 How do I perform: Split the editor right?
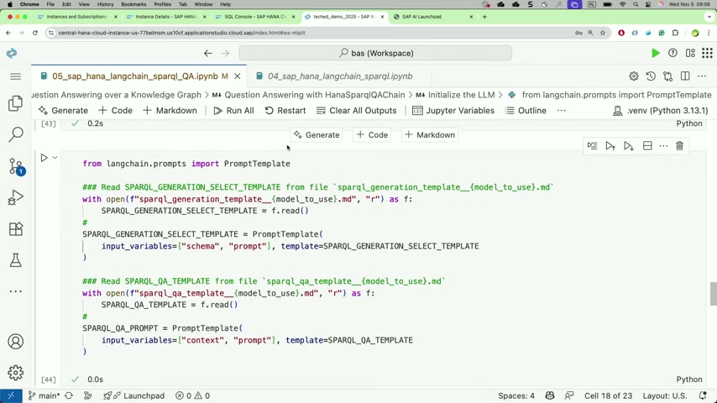pyautogui.click(x=685, y=76)
